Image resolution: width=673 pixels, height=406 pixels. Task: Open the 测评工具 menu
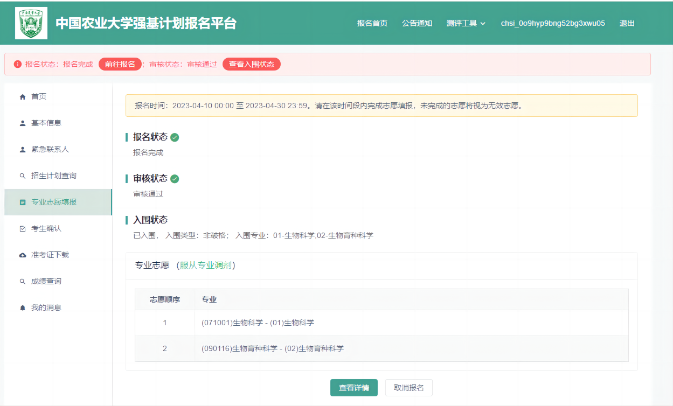pyautogui.click(x=466, y=23)
